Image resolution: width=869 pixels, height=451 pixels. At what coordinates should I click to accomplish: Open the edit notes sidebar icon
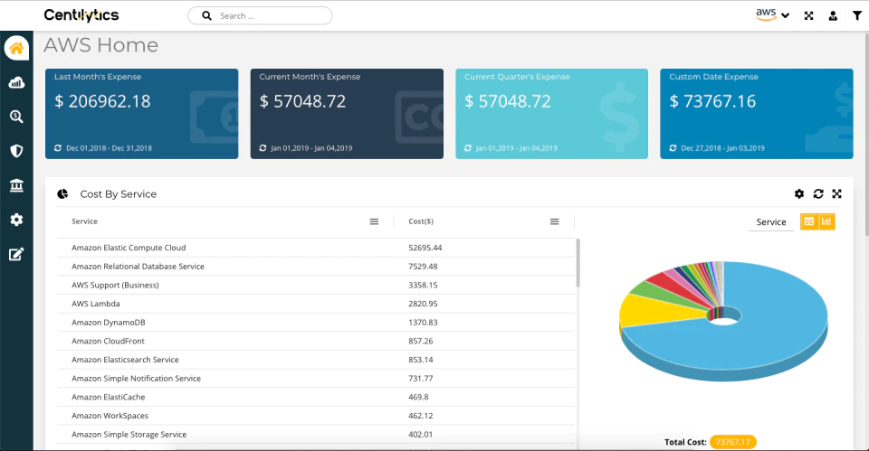click(x=16, y=254)
